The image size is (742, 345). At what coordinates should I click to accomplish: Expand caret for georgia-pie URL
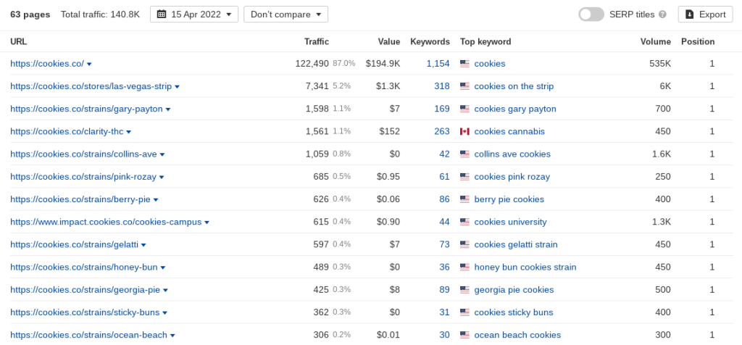[x=166, y=290]
